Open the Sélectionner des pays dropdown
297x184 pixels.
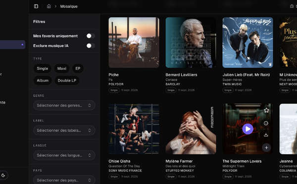coord(64,180)
